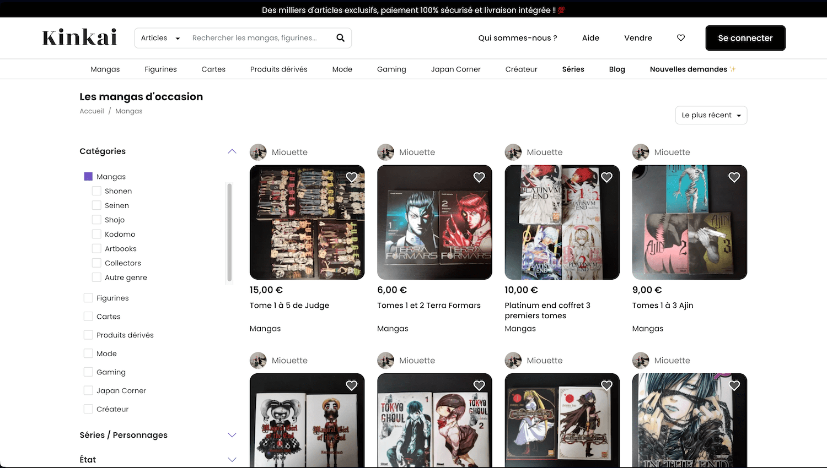827x468 pixels.
Task: Open the Mangas navigation tab
Action: (x=105, y=69)
